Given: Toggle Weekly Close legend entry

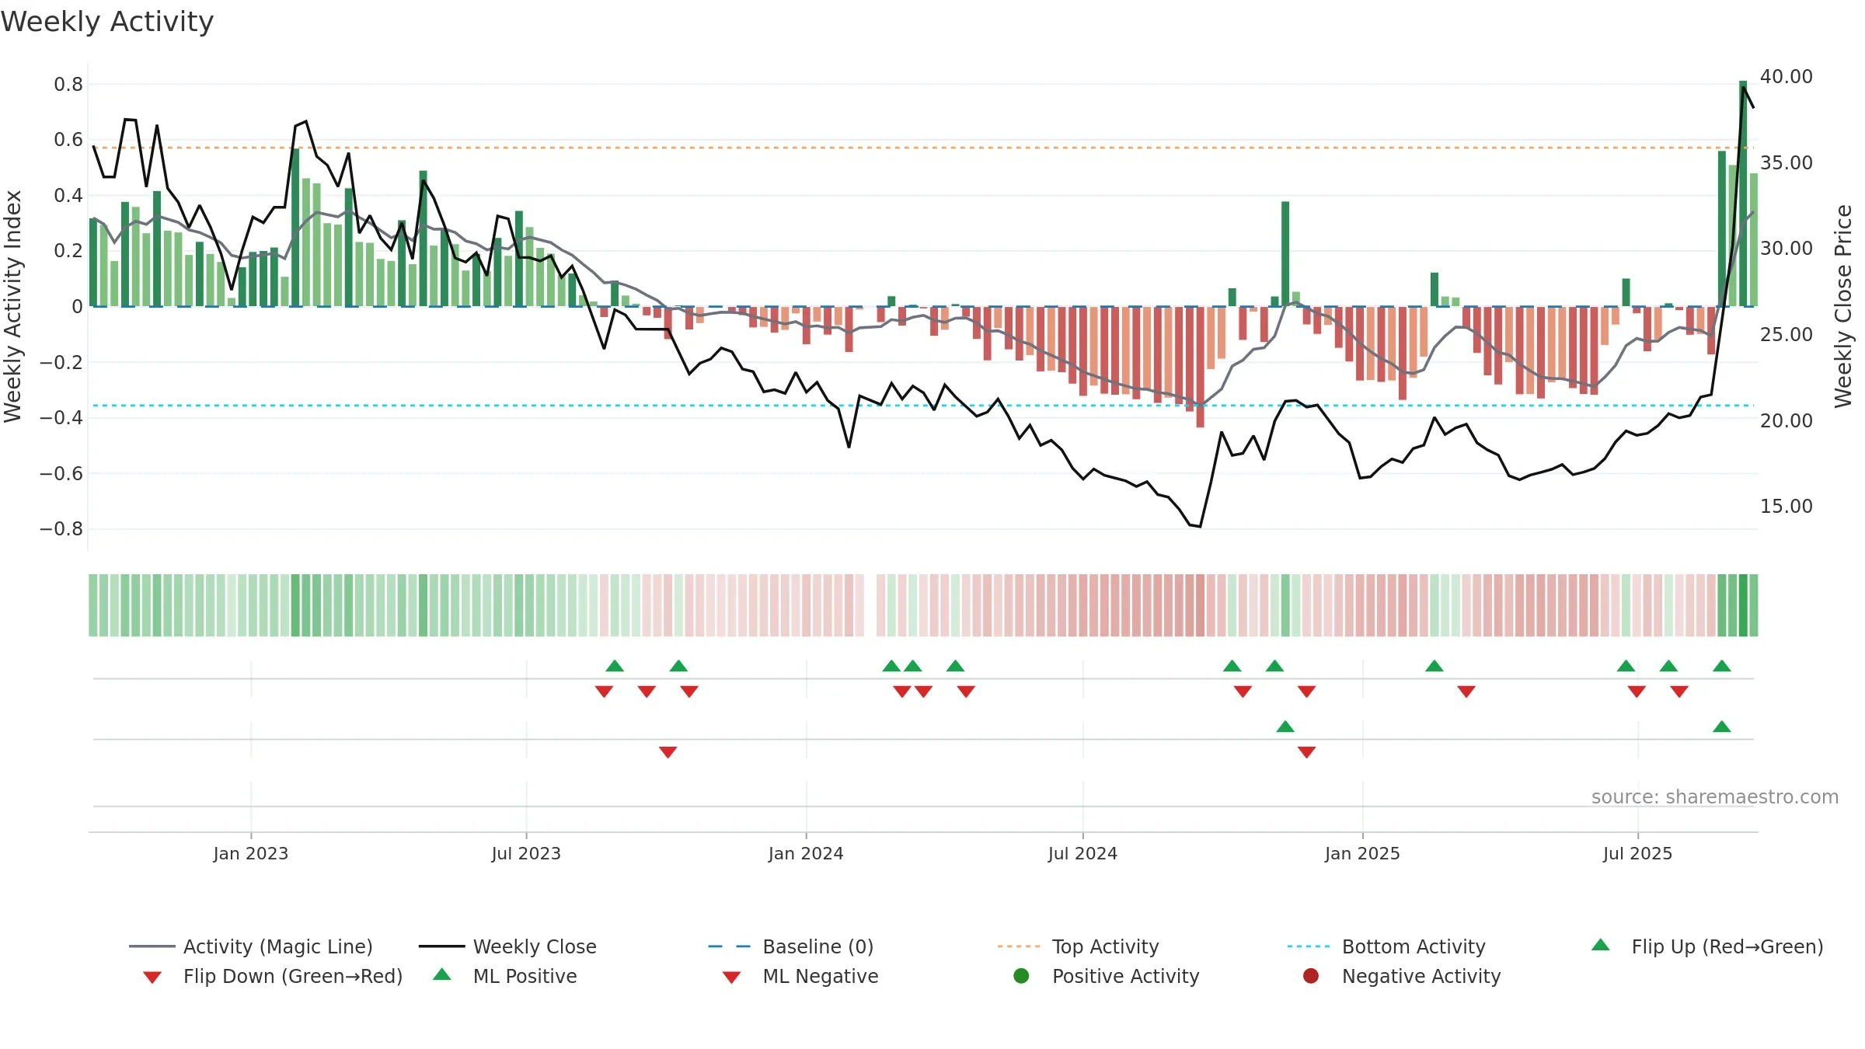Looking at the screenshot, I should point(507,946).
